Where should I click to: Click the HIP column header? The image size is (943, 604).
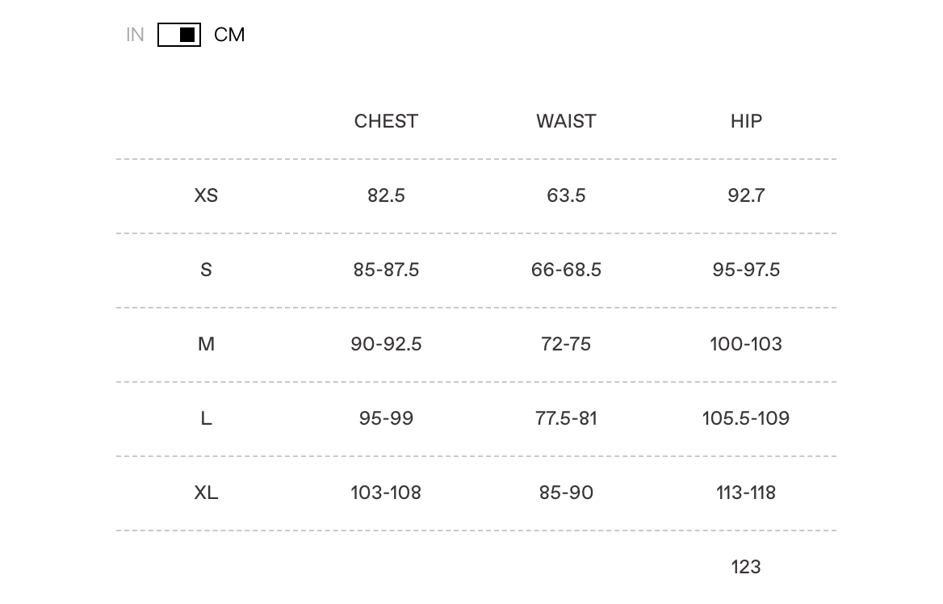click(746, 121)
